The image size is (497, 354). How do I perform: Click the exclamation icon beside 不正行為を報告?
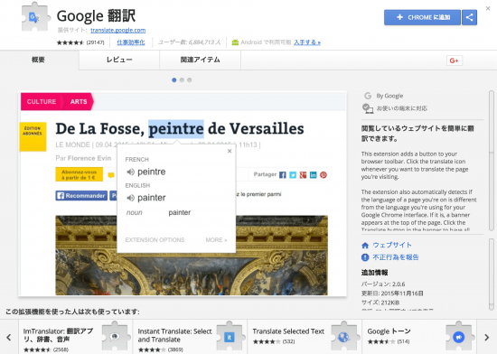365,257
